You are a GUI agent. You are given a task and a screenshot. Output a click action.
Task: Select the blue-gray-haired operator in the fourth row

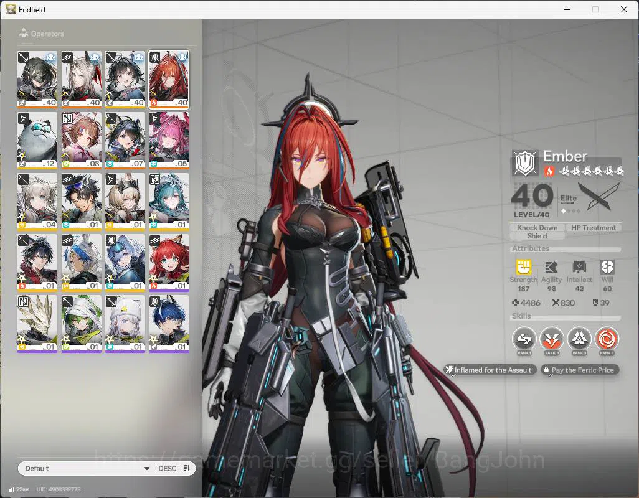[125, 263]
